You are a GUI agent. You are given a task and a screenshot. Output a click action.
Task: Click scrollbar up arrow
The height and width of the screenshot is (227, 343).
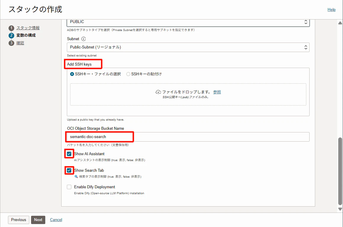coord(340,23)
